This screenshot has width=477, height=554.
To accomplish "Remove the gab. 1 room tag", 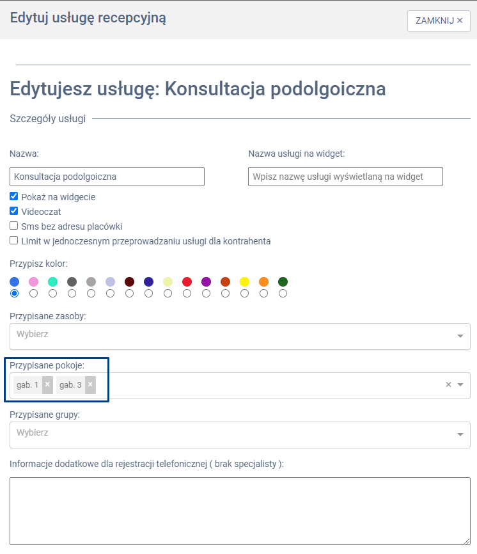I will (47, 384).
